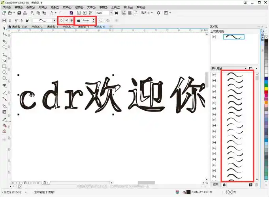Expand status bar coordinates arrow
Screen dimensions: 269x197
point(26,192)
